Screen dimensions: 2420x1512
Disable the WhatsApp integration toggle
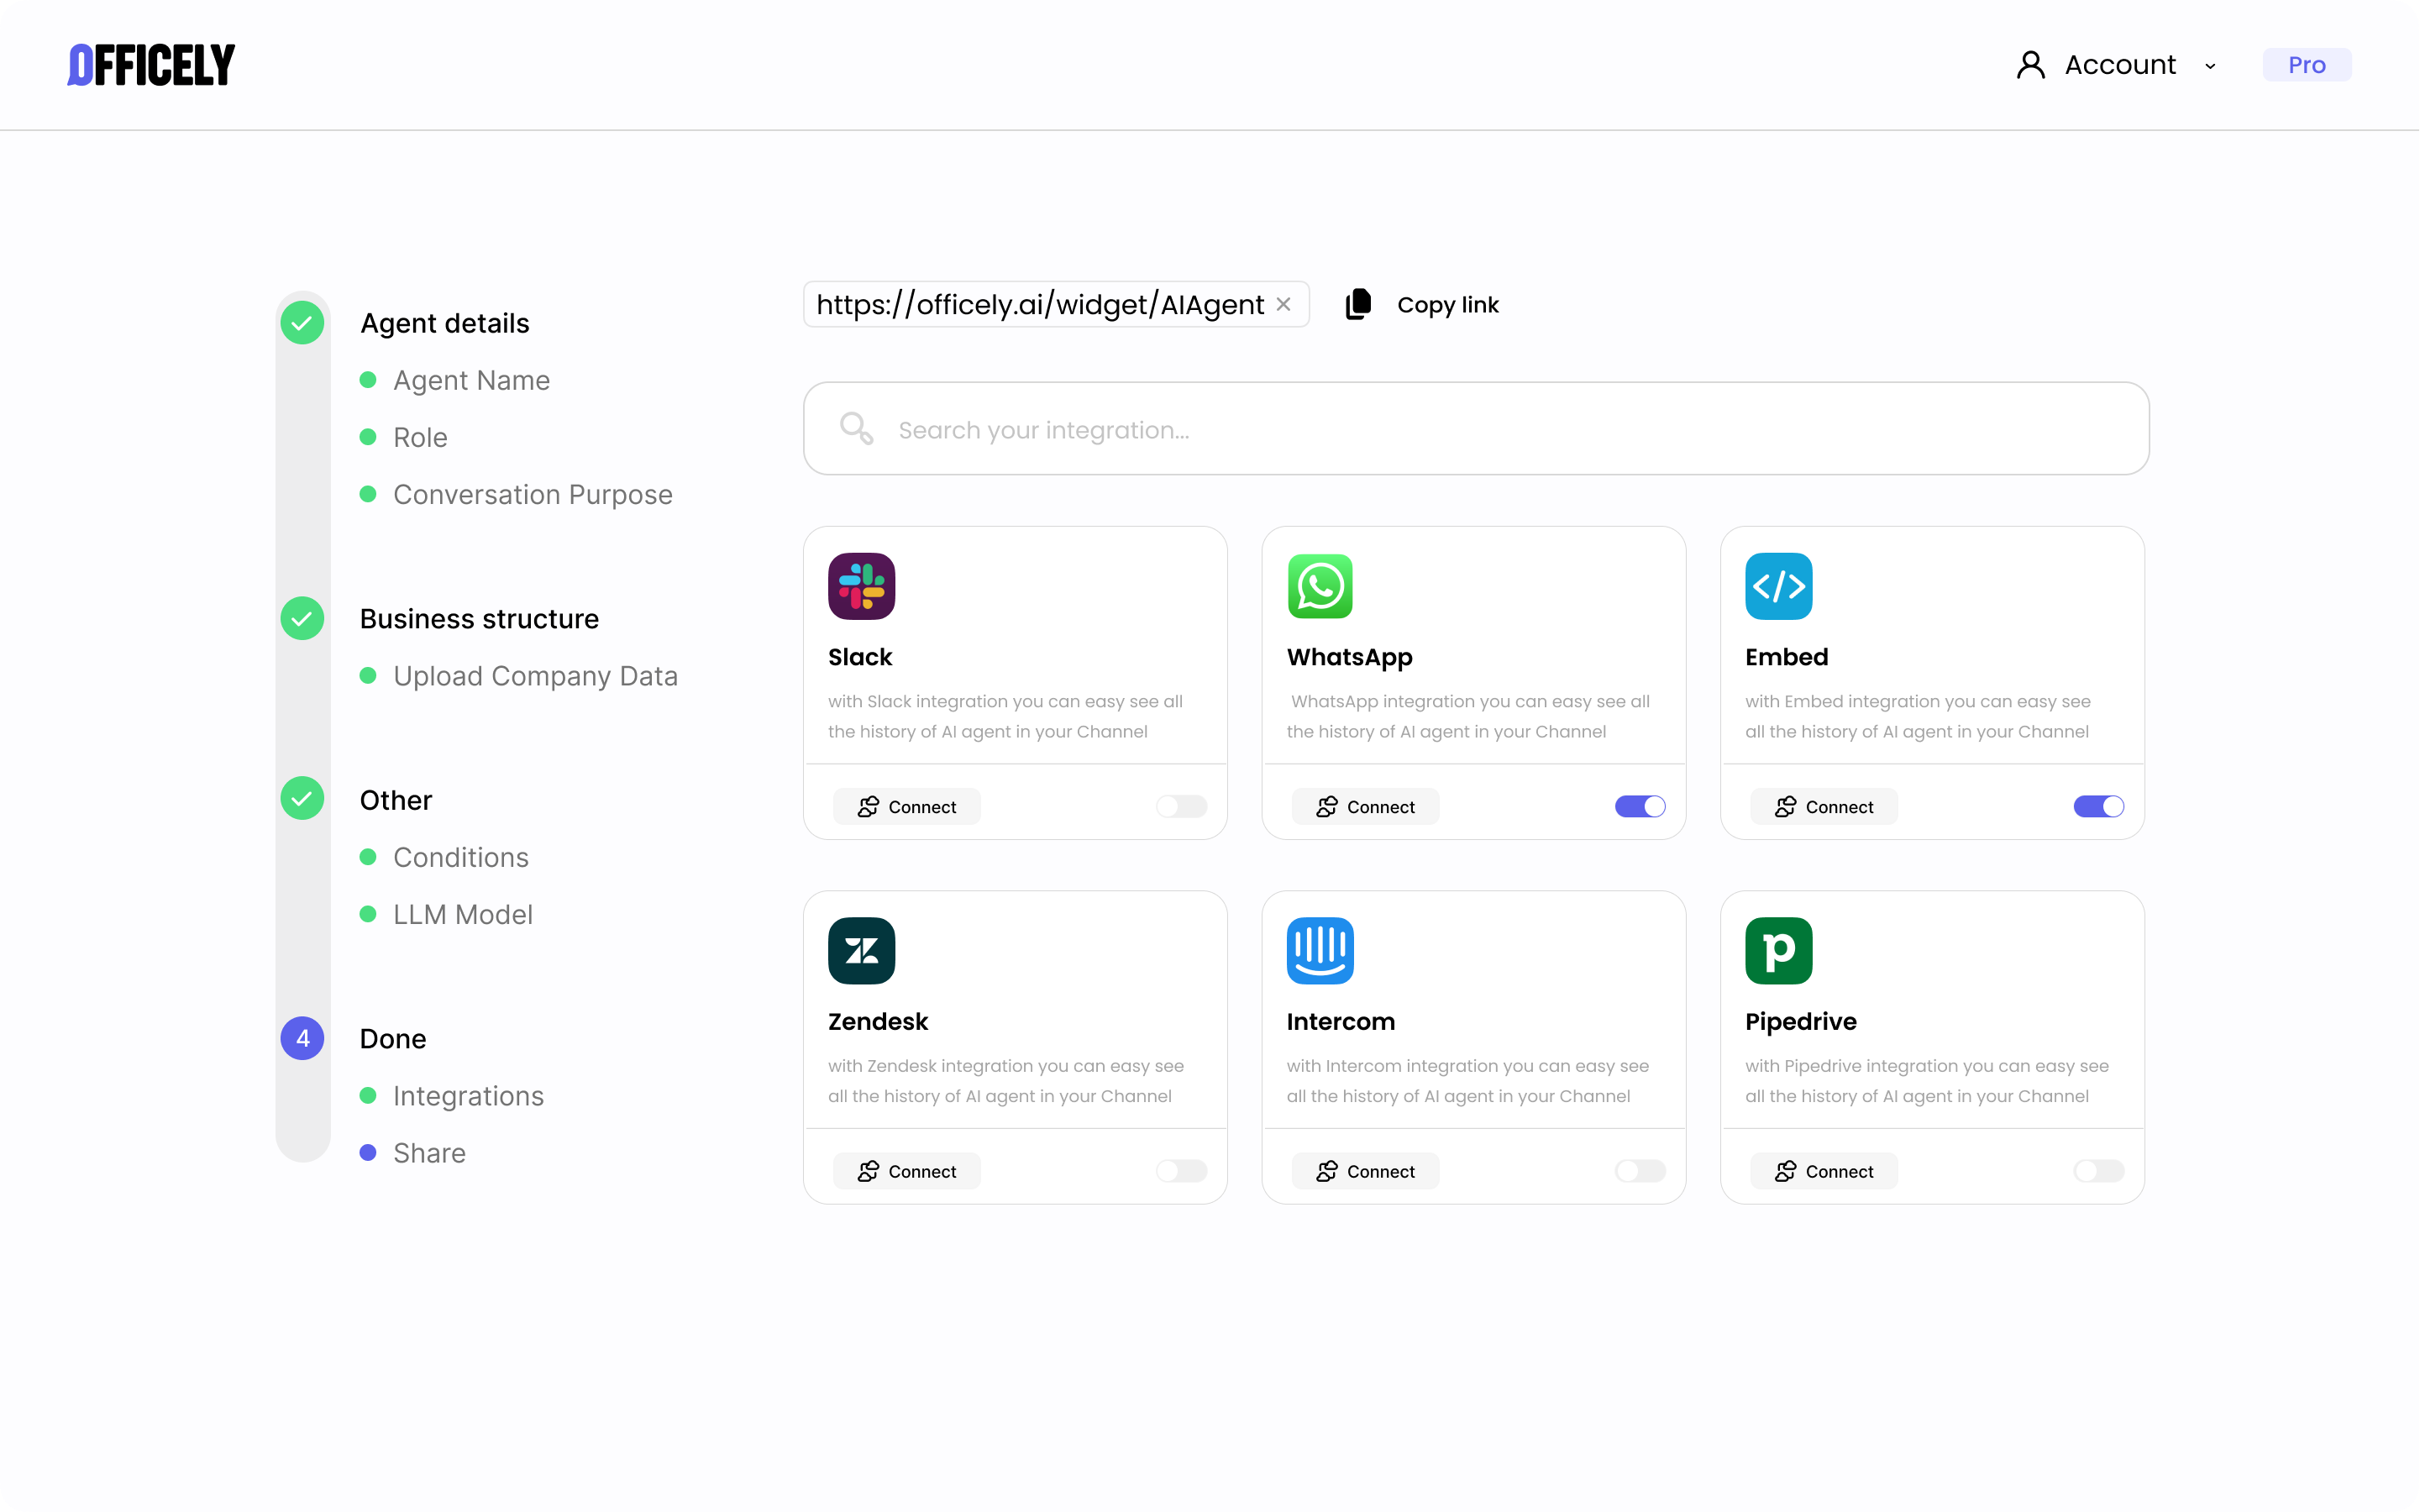click(1639, 806)
